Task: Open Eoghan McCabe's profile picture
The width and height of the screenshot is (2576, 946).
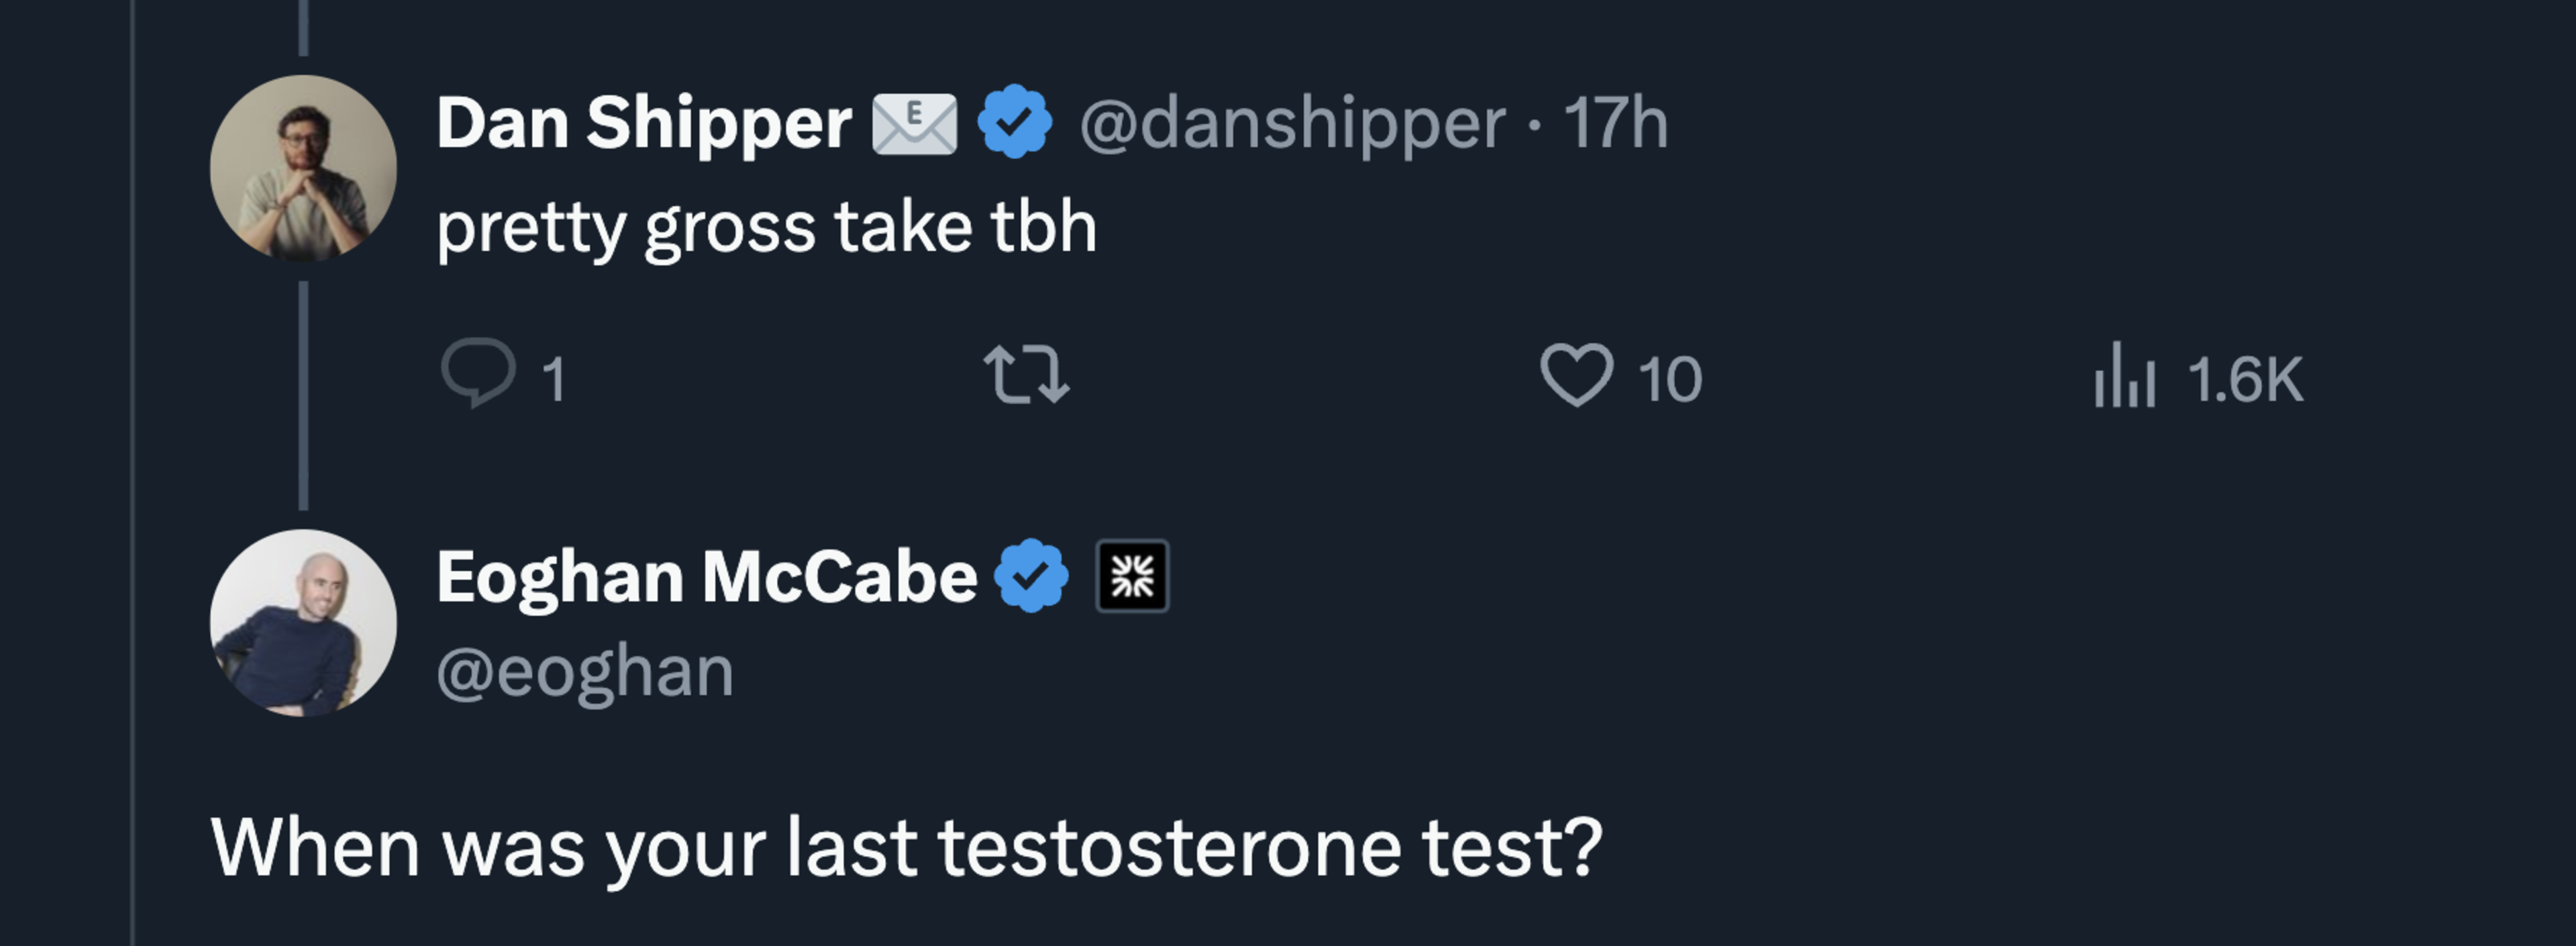Action: (x=303, y=623)
